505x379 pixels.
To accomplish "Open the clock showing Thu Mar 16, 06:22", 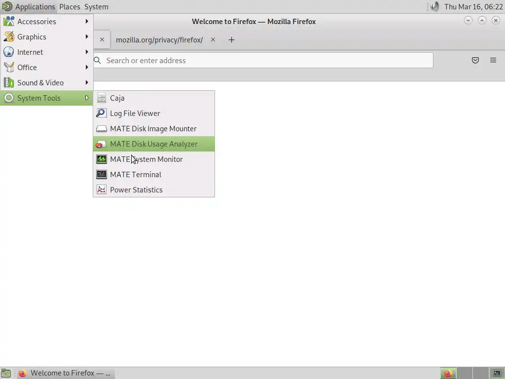I will coord(473,6).
